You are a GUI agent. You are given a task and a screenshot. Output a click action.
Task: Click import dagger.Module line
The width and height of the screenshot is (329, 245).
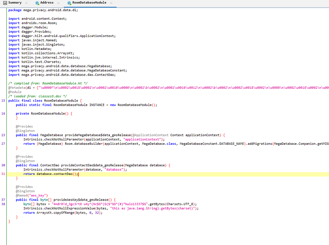click(28, 27)
